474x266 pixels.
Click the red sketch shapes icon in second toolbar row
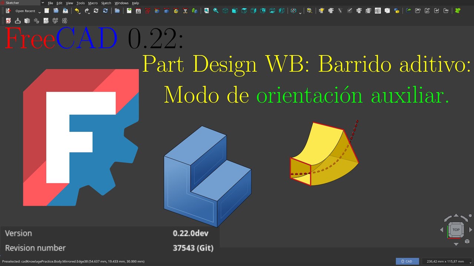pos(8,21)
